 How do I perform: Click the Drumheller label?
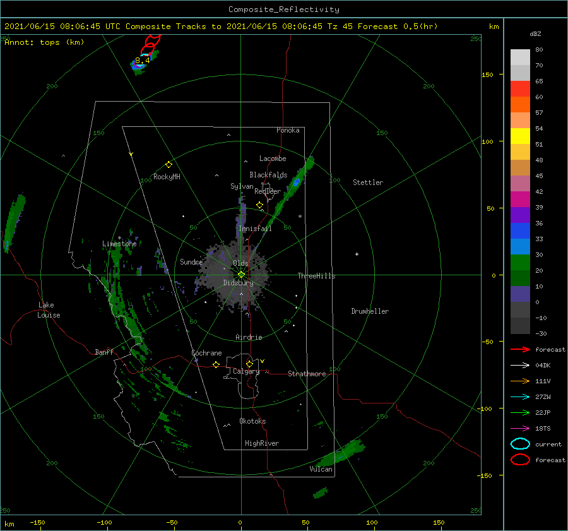click(x=370, y=311)
